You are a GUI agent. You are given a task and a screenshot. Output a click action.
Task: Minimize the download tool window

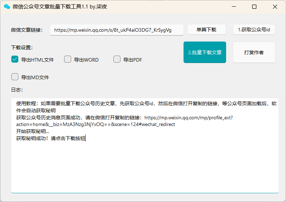[234, 7]
